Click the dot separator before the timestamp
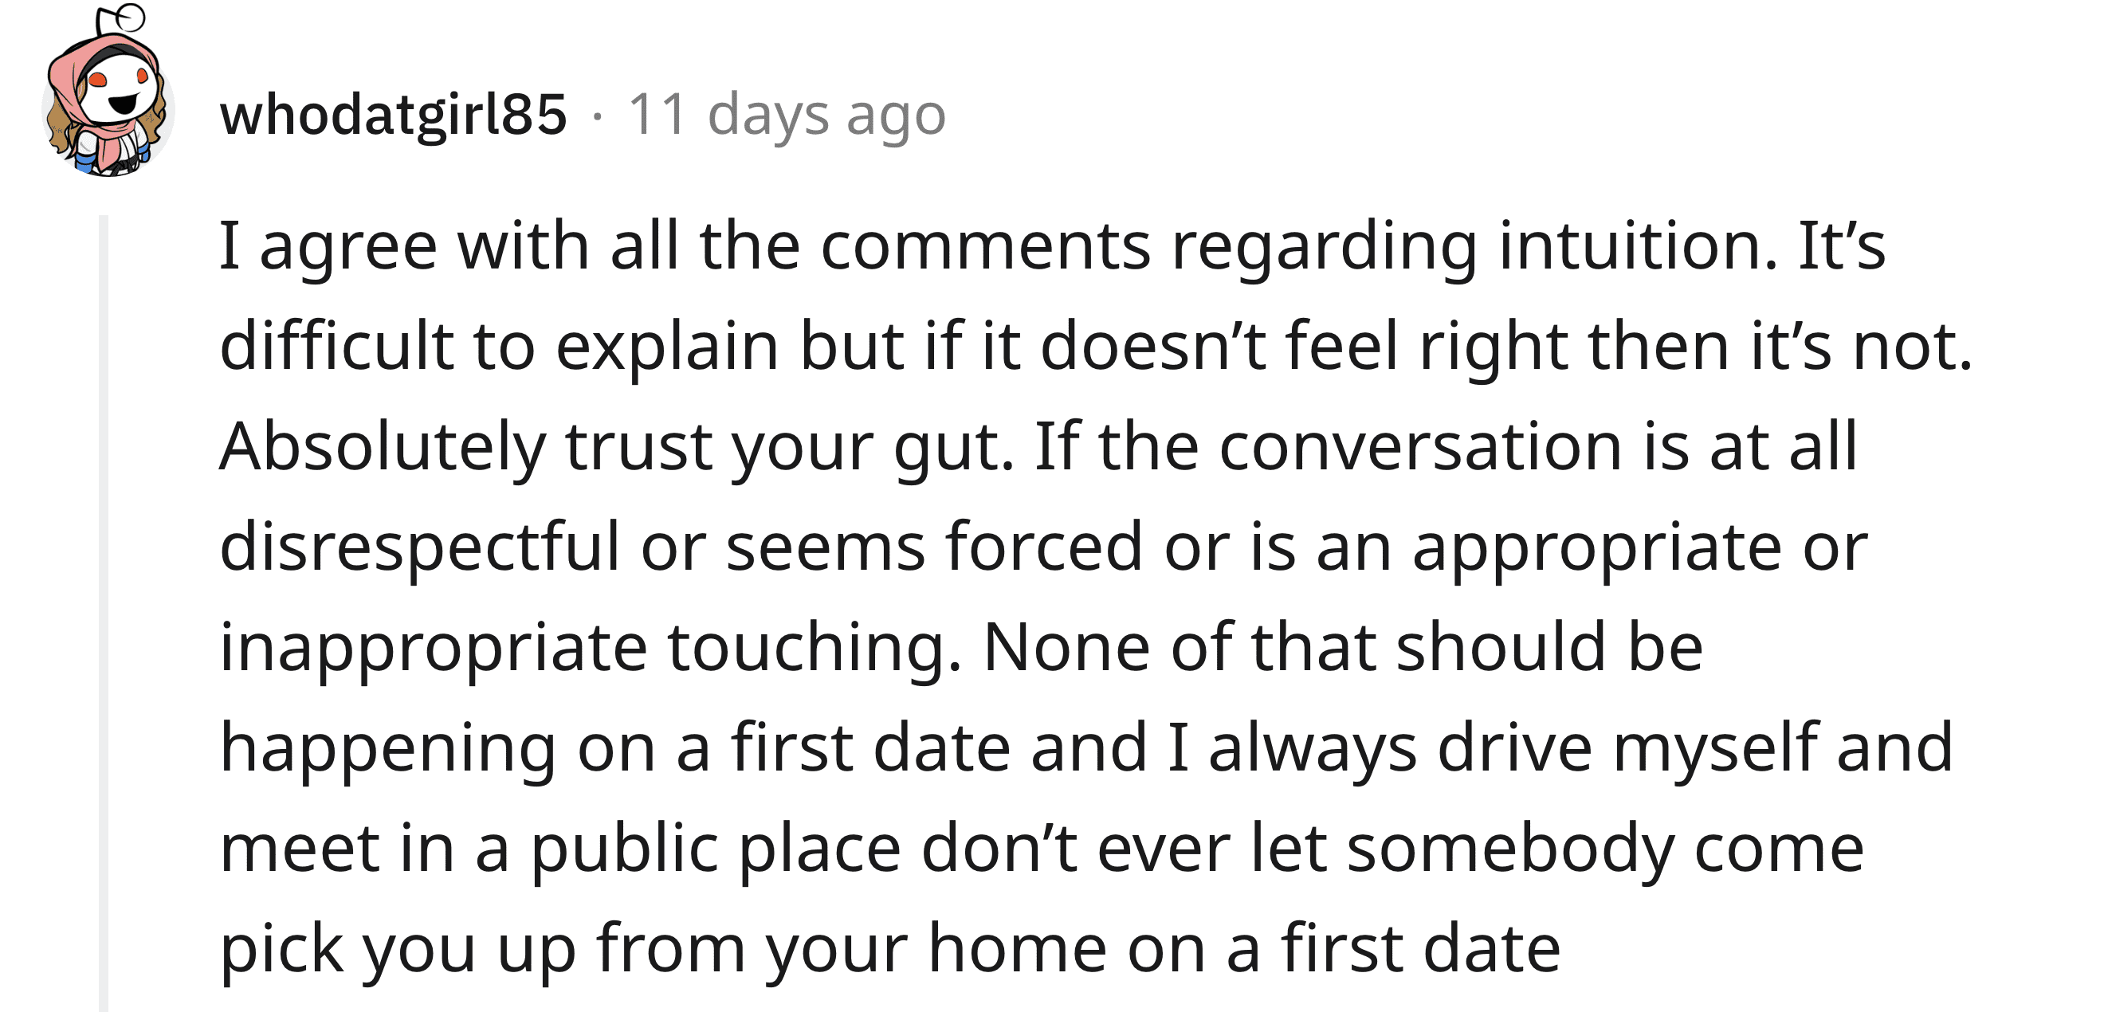 point(598,117)
